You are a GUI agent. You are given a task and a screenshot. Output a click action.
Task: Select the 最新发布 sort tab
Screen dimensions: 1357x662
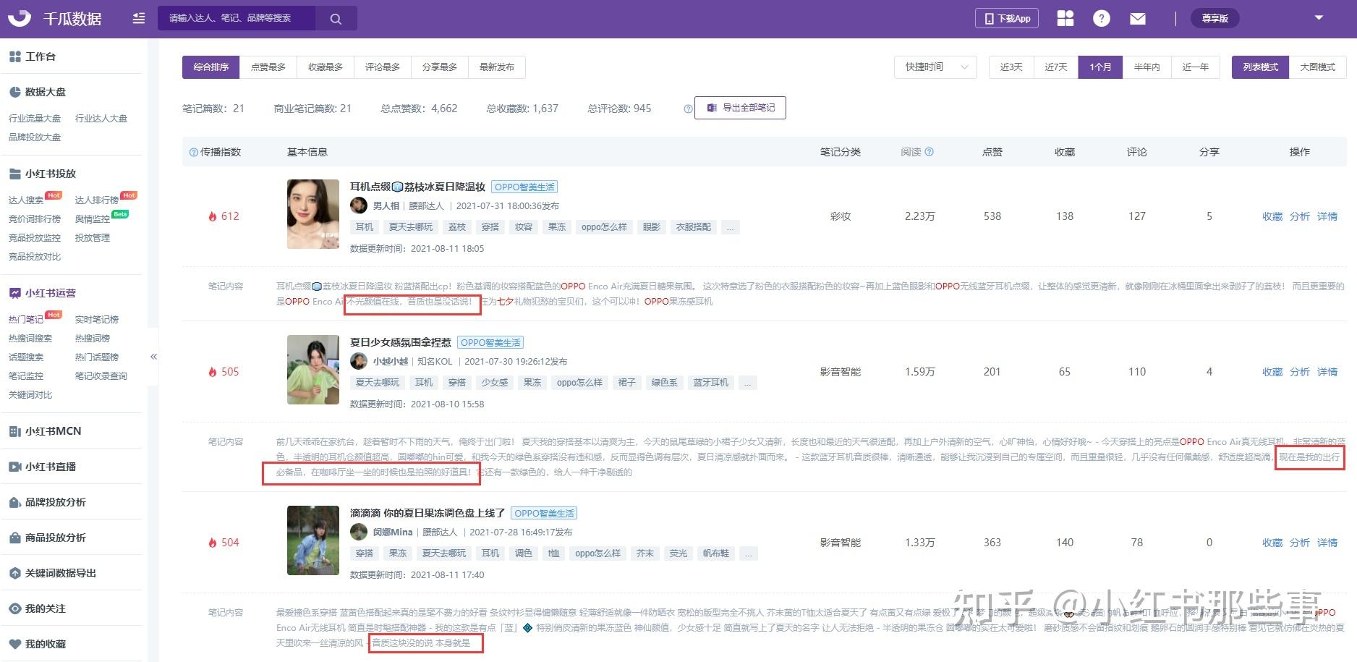[x=497, y=67]
